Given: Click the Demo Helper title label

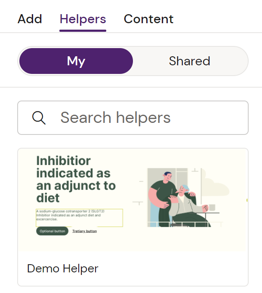Looking at the screenshot, I should coord(63,269).
